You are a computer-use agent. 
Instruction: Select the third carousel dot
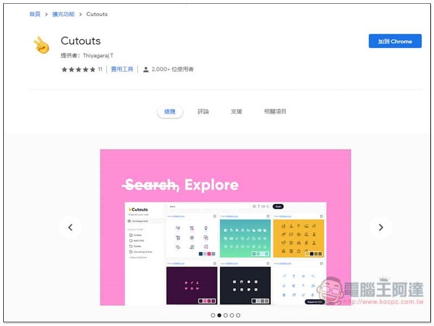[x=226, y=315]
